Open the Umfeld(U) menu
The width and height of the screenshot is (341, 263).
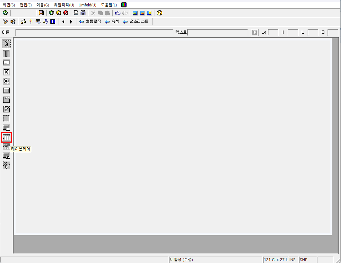pos(87,5)
